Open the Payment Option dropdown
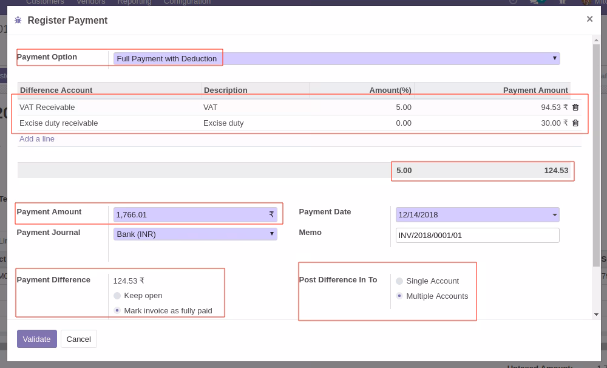 pyautogui.click(x=336, y=58)
